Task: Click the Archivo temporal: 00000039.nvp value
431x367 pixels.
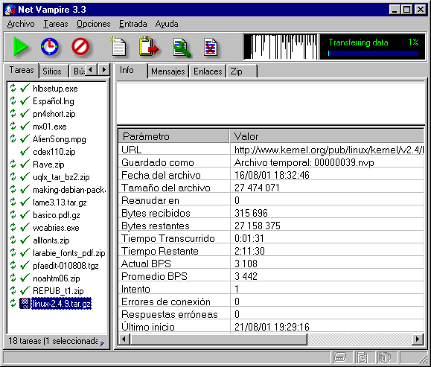Action: tap(304, 162)
